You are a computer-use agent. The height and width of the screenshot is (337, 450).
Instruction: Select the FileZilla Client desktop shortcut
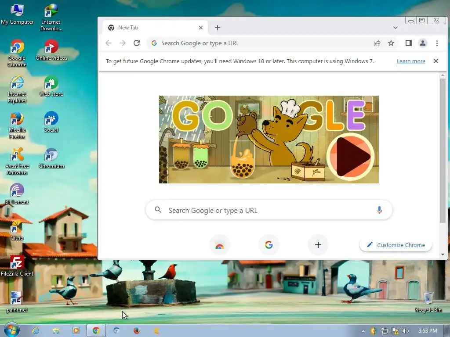click(17, 266)
